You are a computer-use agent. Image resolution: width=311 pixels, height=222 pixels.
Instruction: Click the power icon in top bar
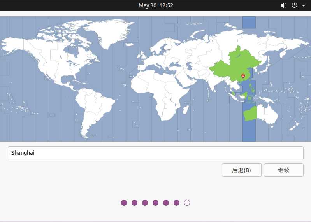click(294, 5)
